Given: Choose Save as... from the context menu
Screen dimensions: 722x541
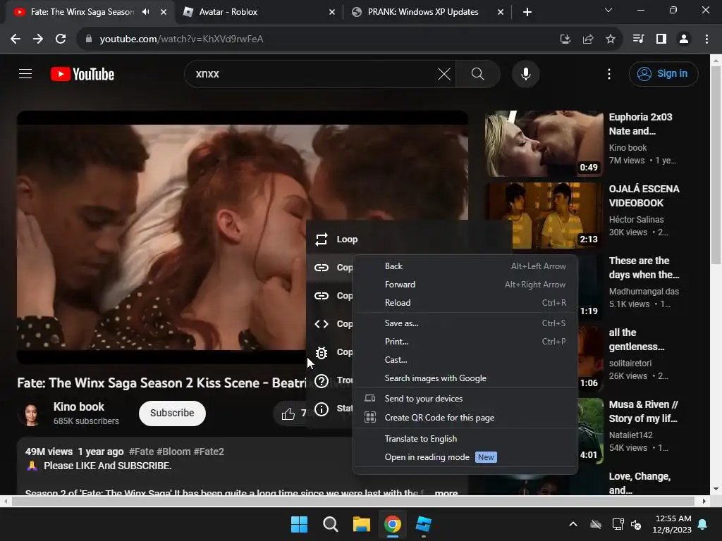Looking at the screenshot, I should pyautogui.click(x=465, y=323).
